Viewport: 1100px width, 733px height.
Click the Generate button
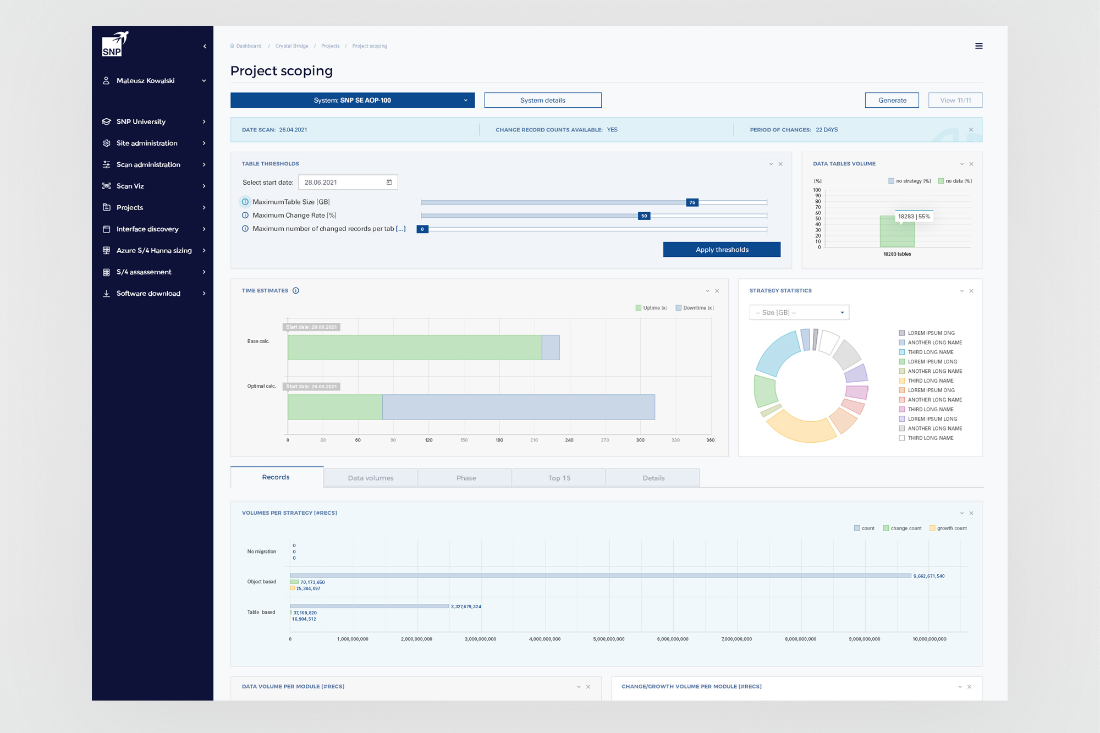892,100
